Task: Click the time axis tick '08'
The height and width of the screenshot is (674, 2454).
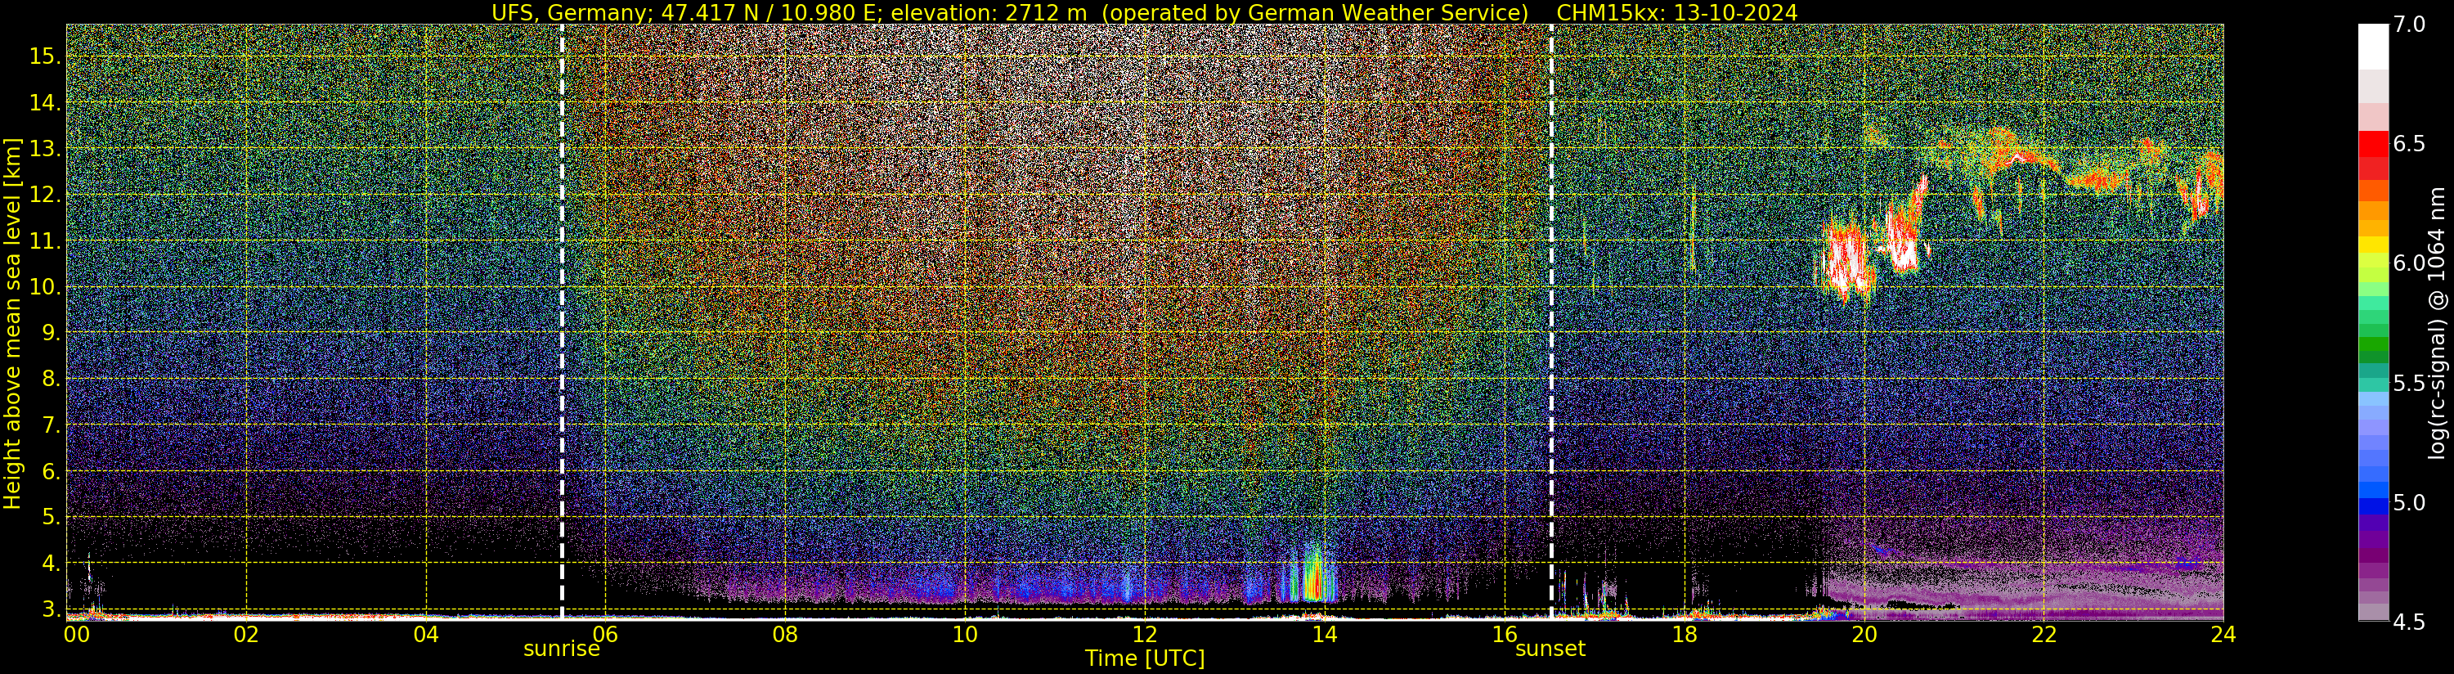Action: (785, 634)
